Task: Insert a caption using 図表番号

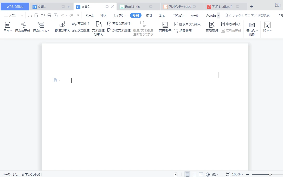Action: point(165,27)
